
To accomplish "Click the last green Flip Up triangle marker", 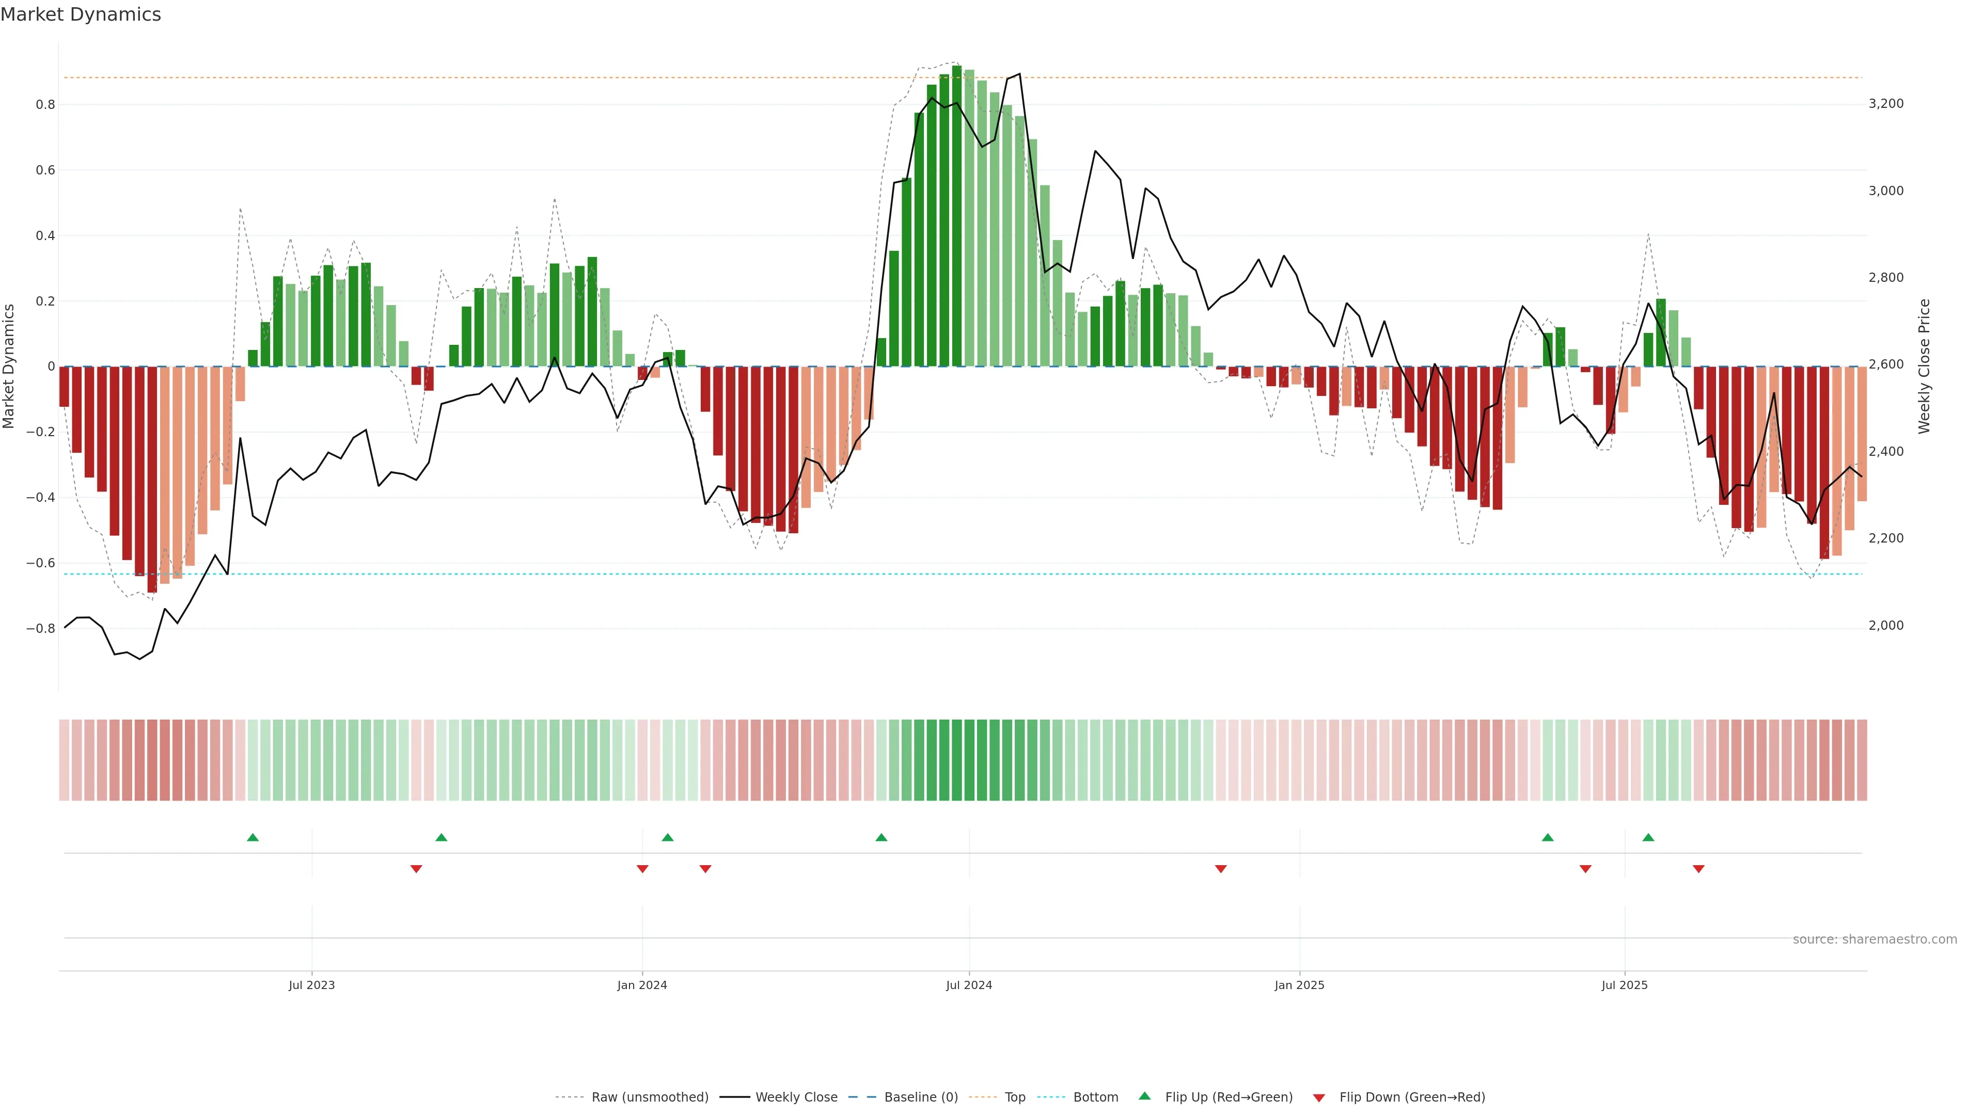I will [x=1648, y=837].
